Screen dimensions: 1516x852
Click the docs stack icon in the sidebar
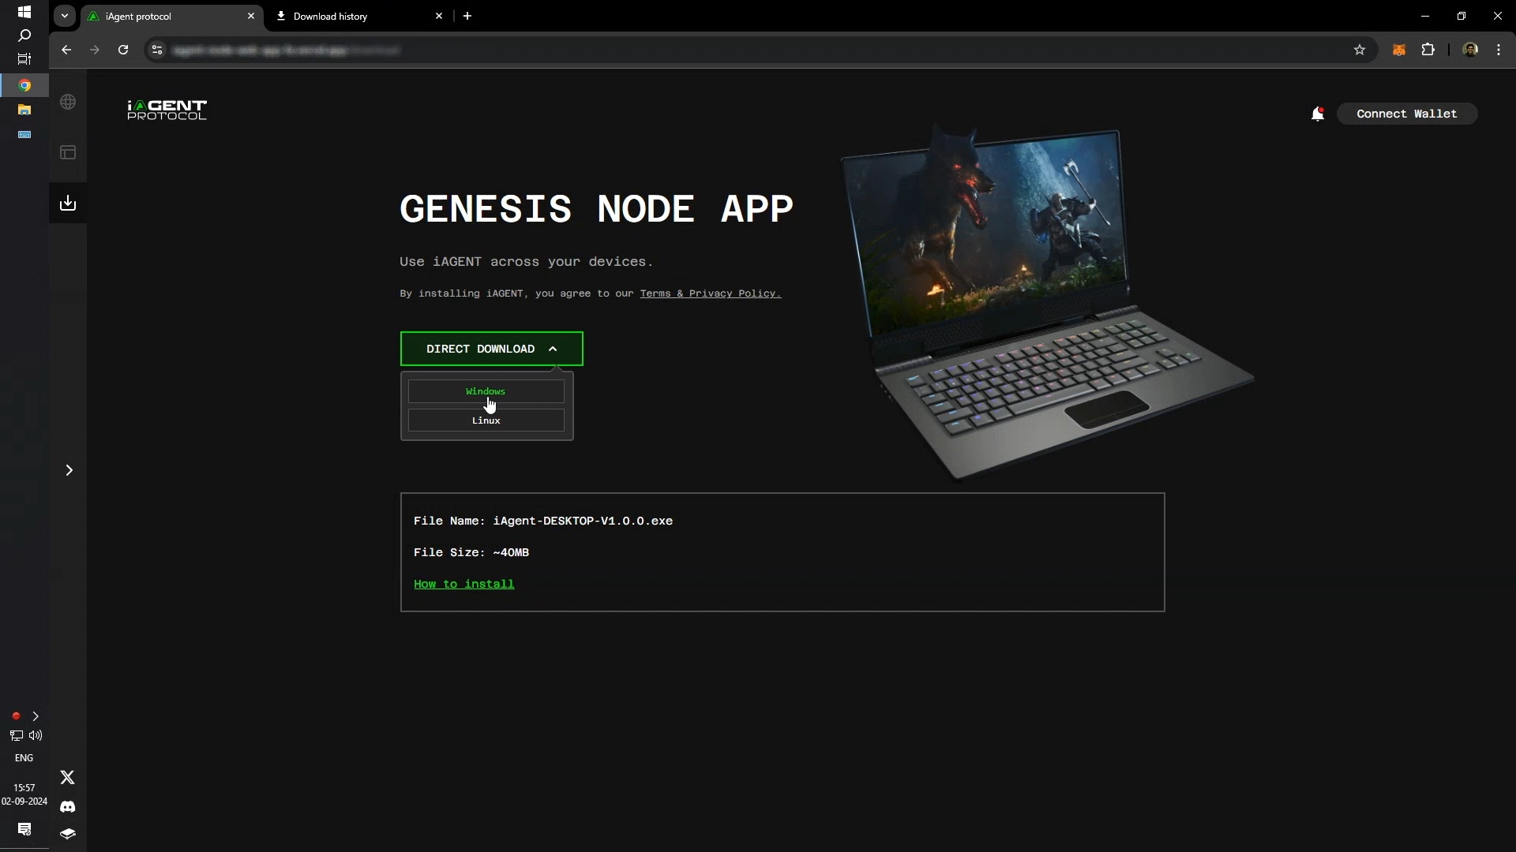click(68, 834)
